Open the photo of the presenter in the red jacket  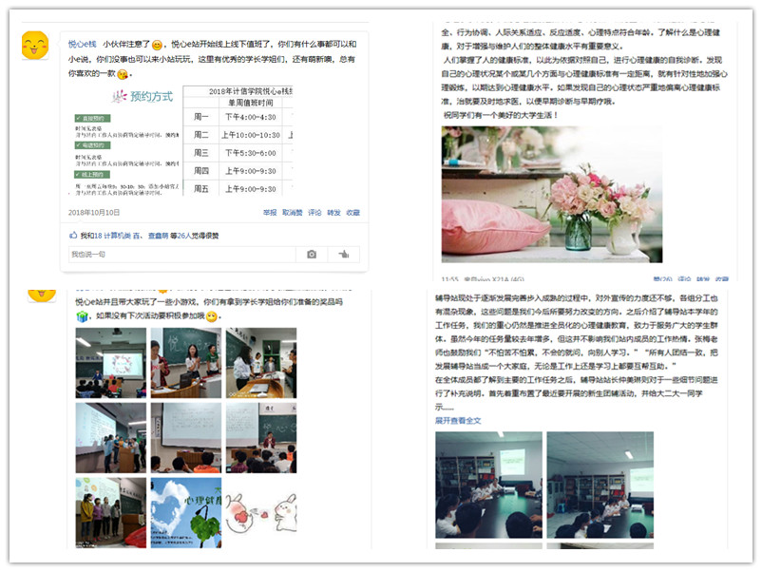(261, 438)
